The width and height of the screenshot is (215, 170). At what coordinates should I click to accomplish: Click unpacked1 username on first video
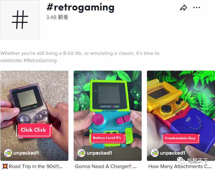point(26,153)
